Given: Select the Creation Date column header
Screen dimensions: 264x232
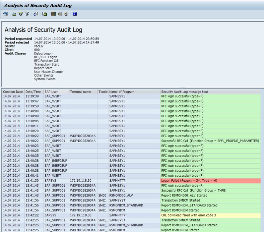Looking at the screenshot, I should [13, 92].
